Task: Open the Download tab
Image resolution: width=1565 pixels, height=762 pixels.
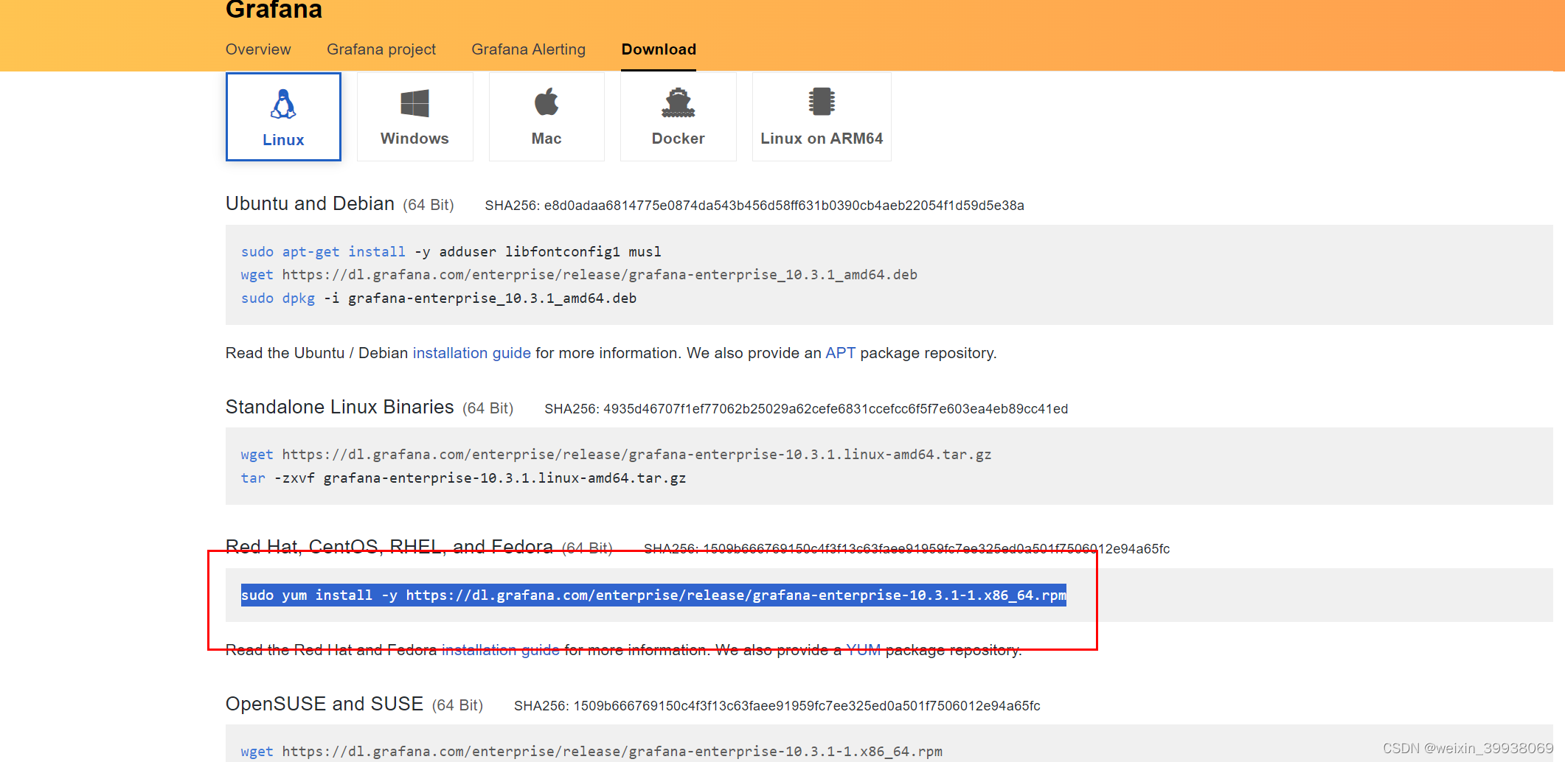Action: (659, 49)
